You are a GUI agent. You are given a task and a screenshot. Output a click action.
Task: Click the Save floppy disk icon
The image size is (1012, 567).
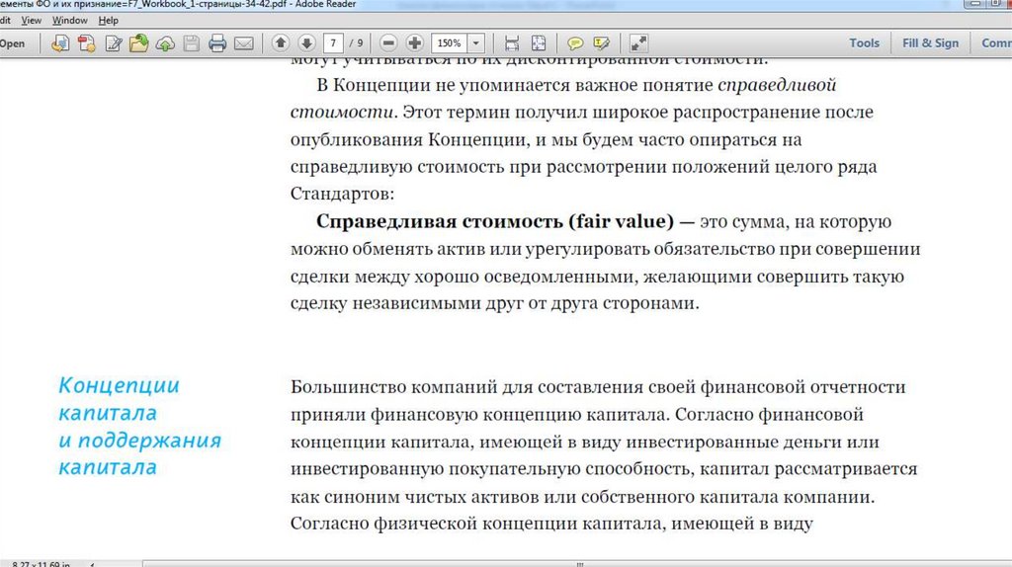[x=191, y=43]
